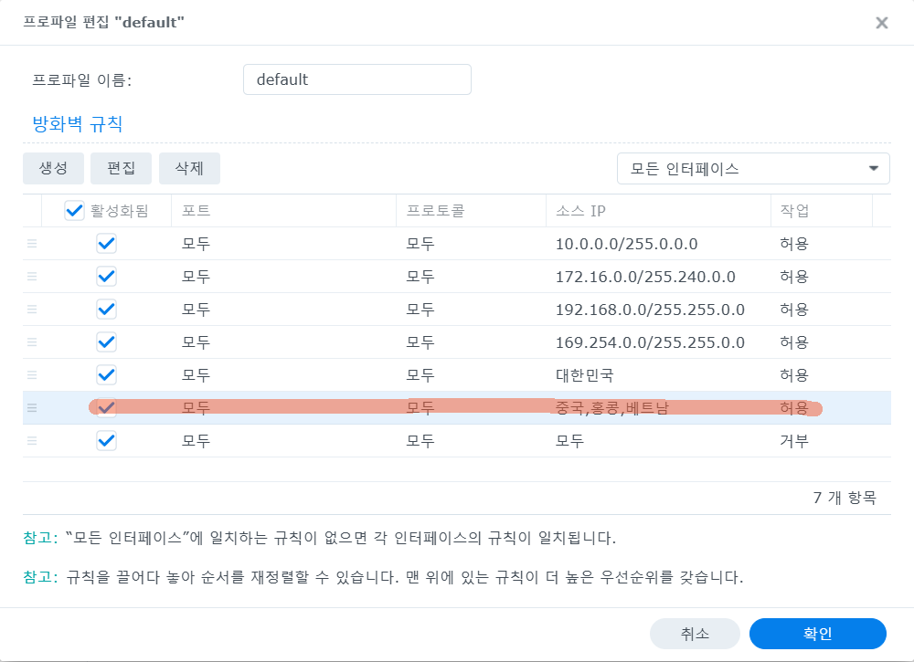Click the 취소 cancel button
The width and height of the screenshot is (914, 662).
tap(695, 634)
